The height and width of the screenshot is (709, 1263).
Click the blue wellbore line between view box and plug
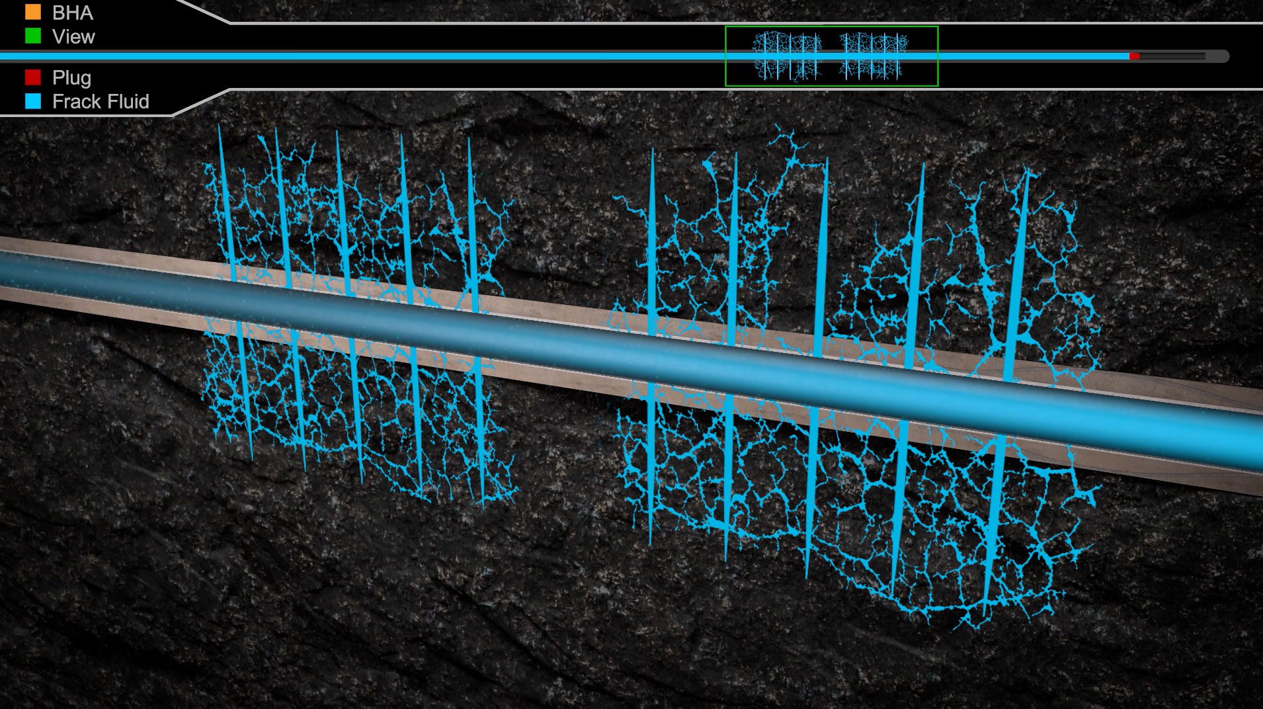click(x=1032, y=57)
